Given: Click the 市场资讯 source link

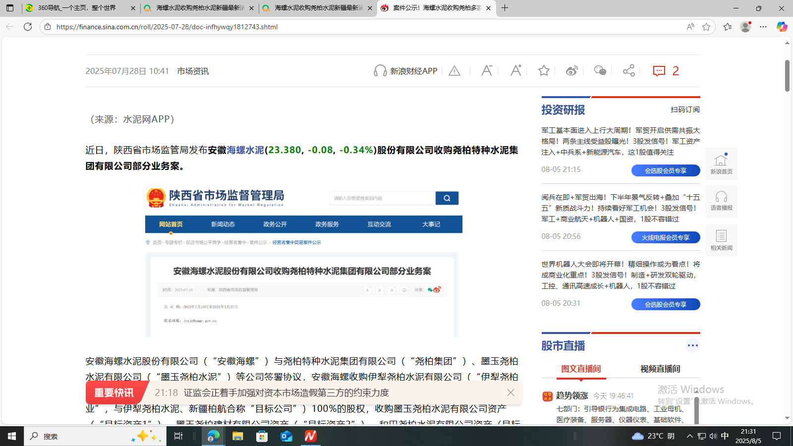Looking at the screenshot, I should tap(193, 71).
